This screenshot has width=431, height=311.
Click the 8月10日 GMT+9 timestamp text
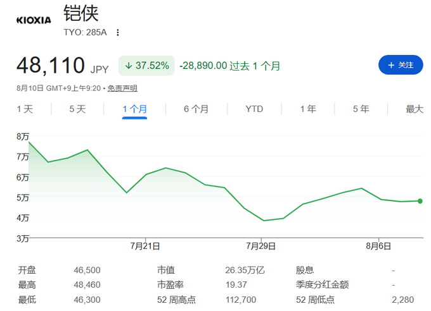[x=58, y=88]
